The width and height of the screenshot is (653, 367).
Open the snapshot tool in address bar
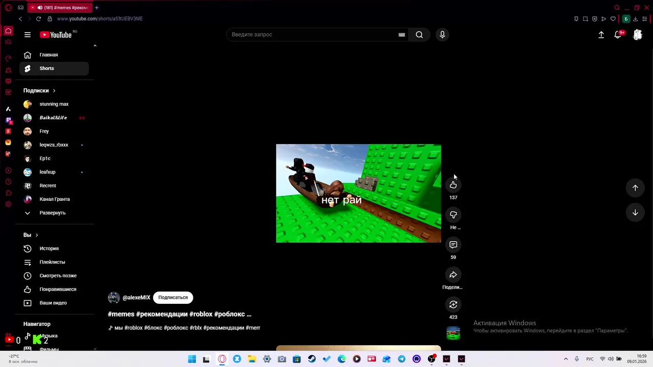[x=585, y=19]
